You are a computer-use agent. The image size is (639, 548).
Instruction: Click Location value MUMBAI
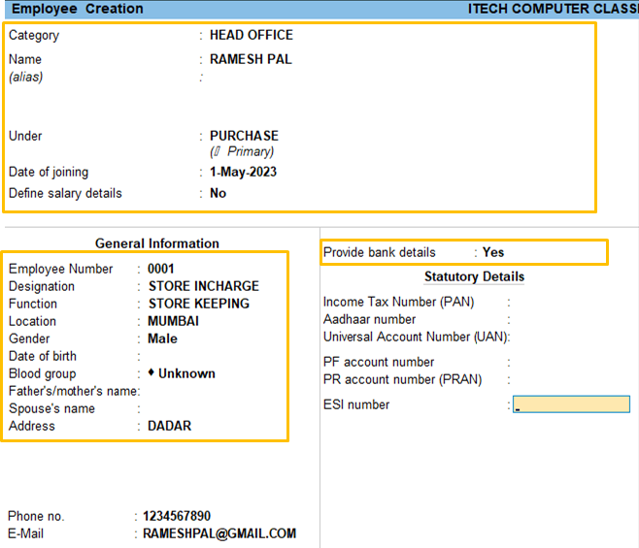click(173, 321)
